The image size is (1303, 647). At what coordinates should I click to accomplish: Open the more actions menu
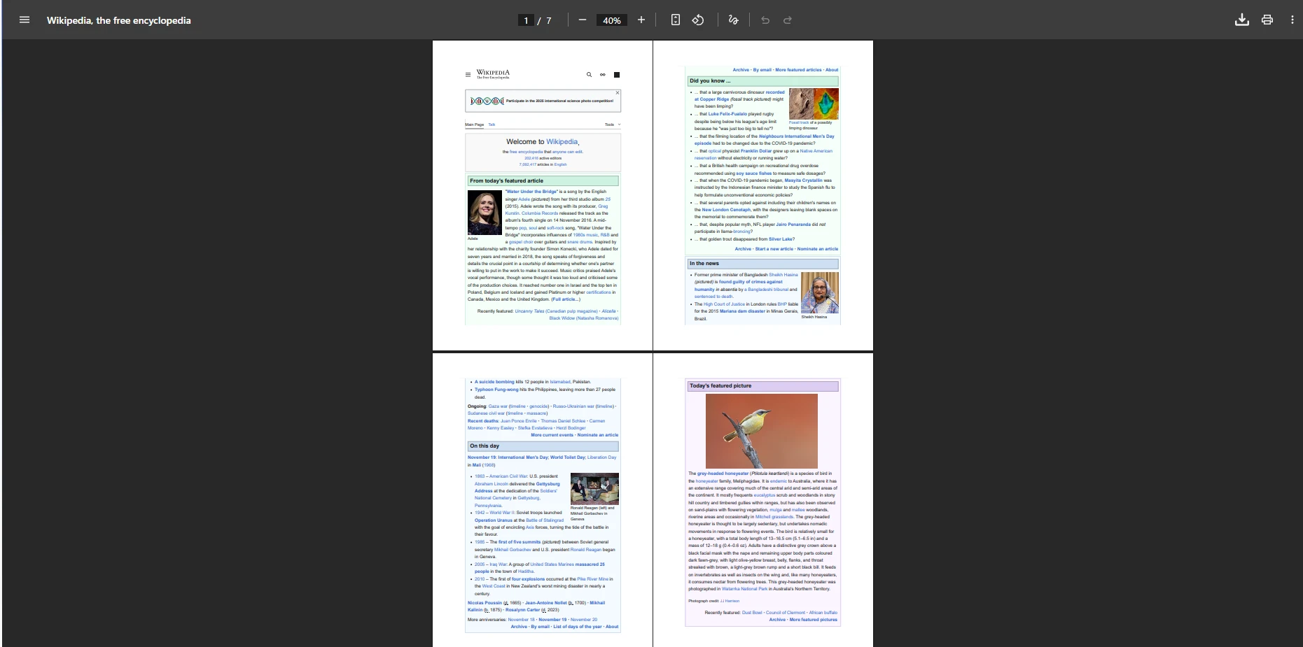1292,20
